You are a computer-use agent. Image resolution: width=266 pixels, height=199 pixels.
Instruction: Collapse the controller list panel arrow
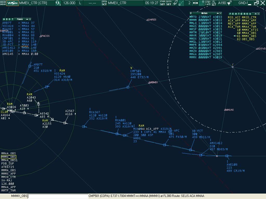coord(256,14)
